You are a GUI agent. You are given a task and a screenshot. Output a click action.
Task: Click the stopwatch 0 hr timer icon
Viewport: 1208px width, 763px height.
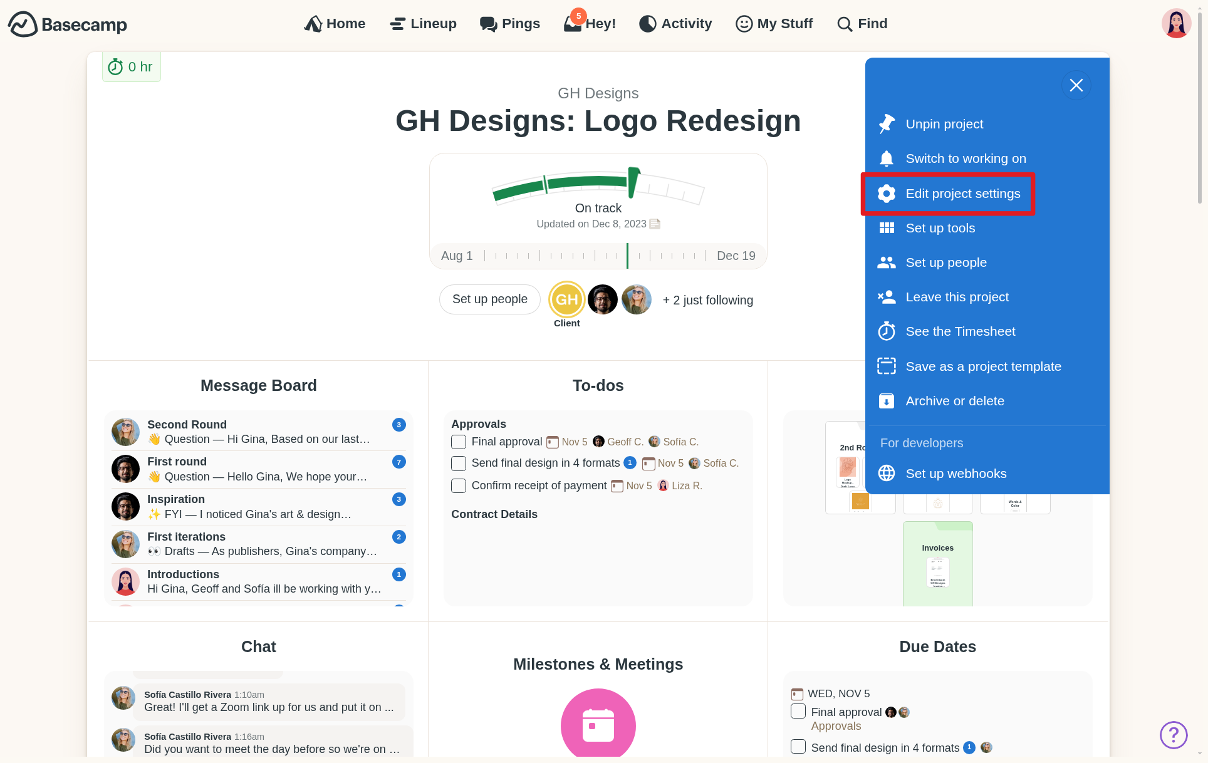click(x=115, y=67)
